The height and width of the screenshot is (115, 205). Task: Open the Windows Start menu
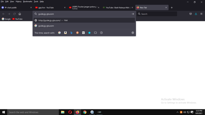(x=4, y=112)
